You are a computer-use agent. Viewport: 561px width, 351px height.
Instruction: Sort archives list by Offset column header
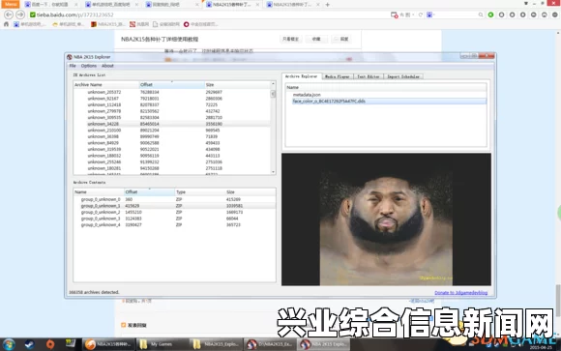click(x=171, y=85)
